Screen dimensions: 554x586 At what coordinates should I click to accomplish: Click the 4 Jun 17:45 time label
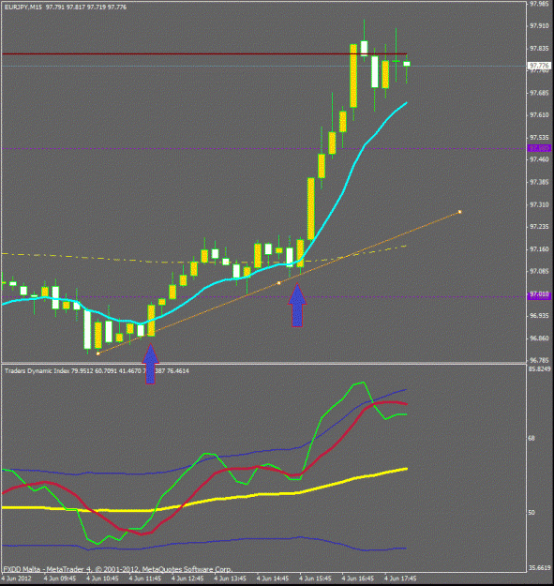(x=400, y=578)
